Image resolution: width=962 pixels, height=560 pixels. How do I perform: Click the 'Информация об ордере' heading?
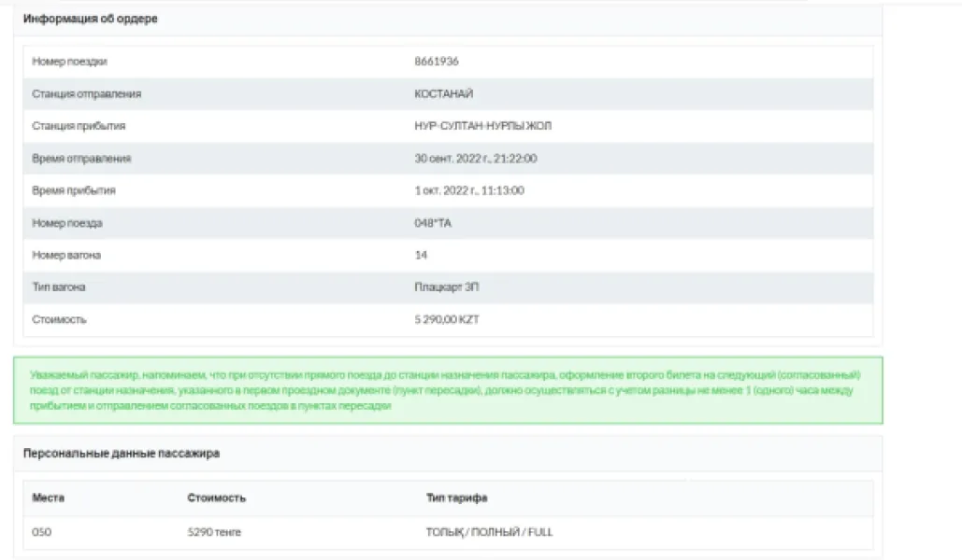click(x=90, y=19)
